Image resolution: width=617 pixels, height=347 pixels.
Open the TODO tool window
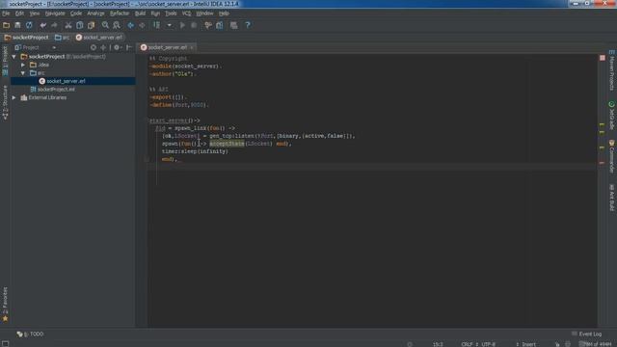[x=30, y=334]
